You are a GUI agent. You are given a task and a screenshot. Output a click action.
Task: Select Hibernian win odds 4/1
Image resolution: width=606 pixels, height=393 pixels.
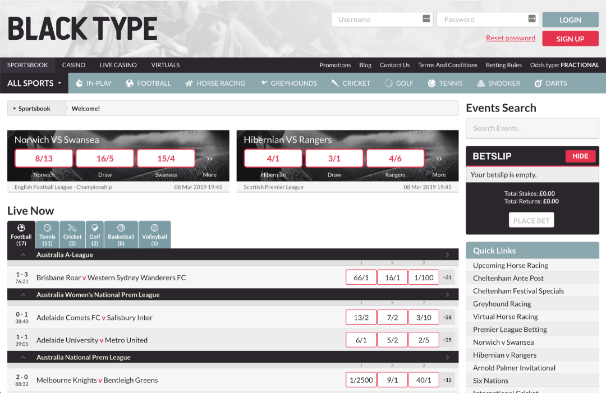(x=273, y=158)
